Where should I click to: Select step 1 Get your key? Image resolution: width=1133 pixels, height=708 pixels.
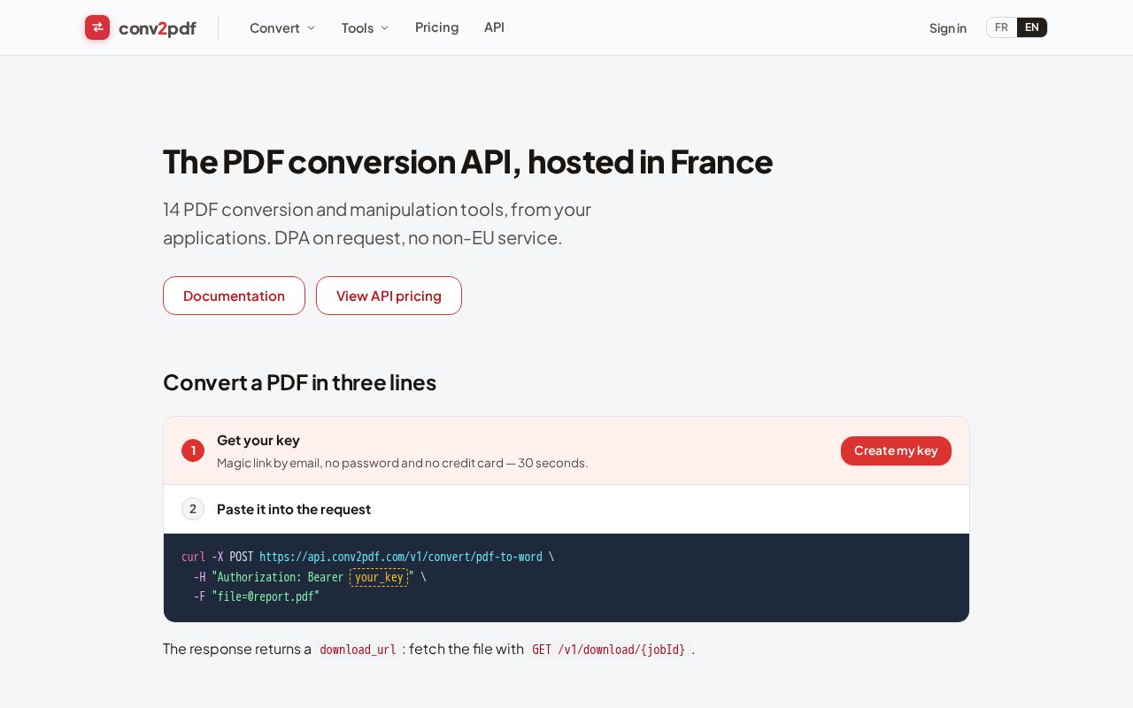(566, 450)
